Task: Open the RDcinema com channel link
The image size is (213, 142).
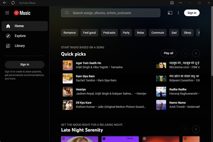Action: click(x=179, y=67)
